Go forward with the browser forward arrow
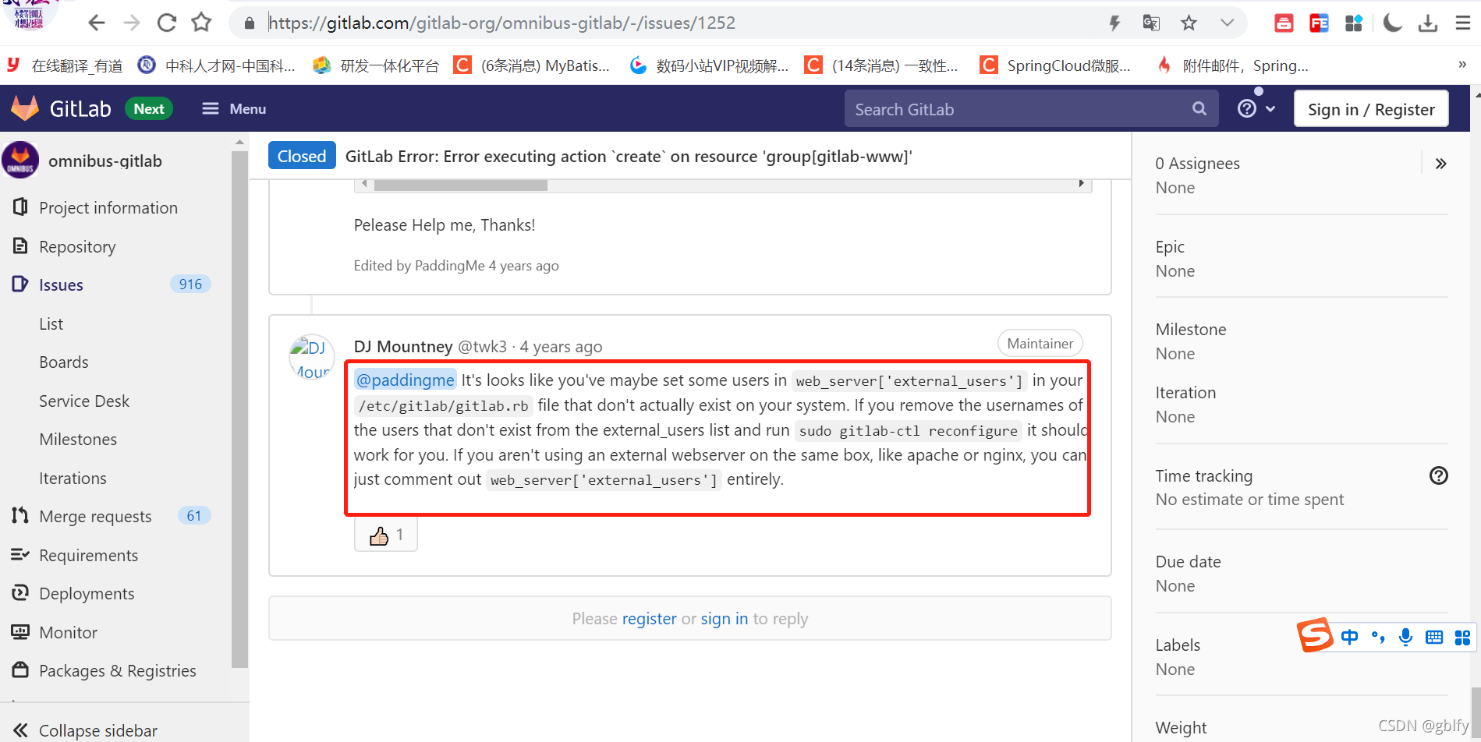 pyautogui.click(x=131, y=23)
